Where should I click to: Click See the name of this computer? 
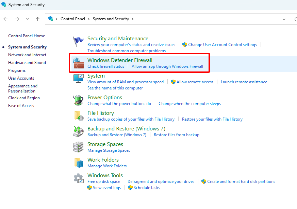click(115, 88)
